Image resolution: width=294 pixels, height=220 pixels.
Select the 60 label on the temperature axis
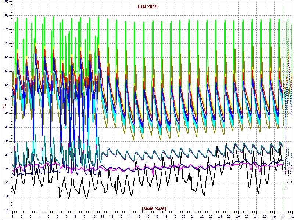pyautogui.click(x=7, y=71)
